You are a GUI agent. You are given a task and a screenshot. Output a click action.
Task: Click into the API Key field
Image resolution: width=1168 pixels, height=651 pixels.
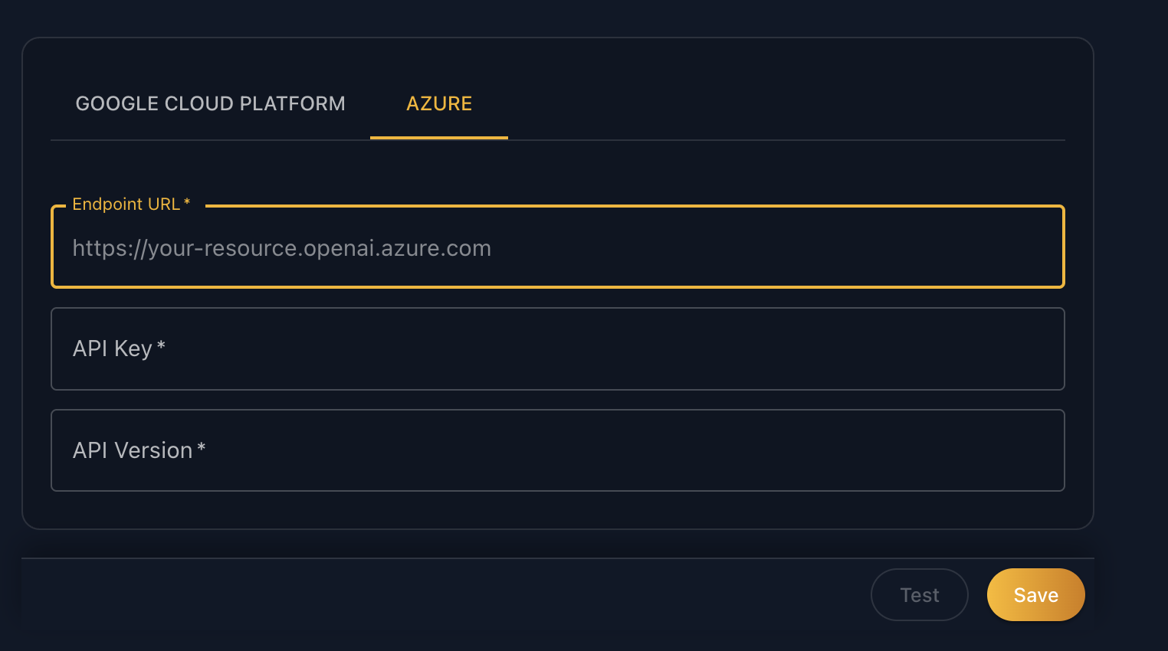558,348
